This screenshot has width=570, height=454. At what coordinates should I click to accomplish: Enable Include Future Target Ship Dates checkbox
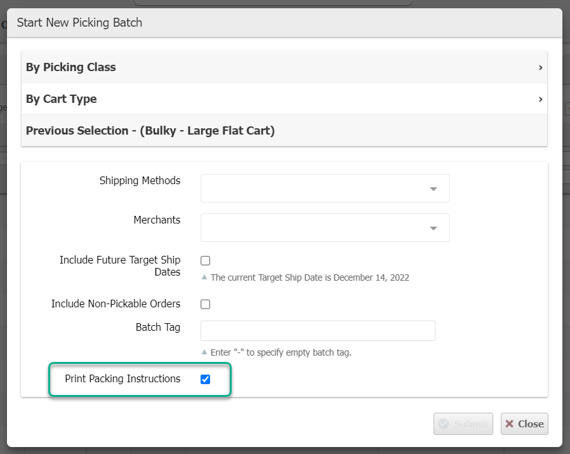206,260
